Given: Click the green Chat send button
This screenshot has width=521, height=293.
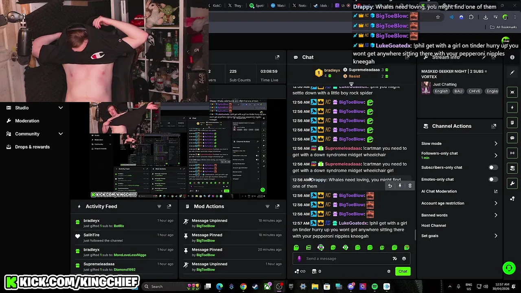Looking at the screenshot, I should coord(403,271).
